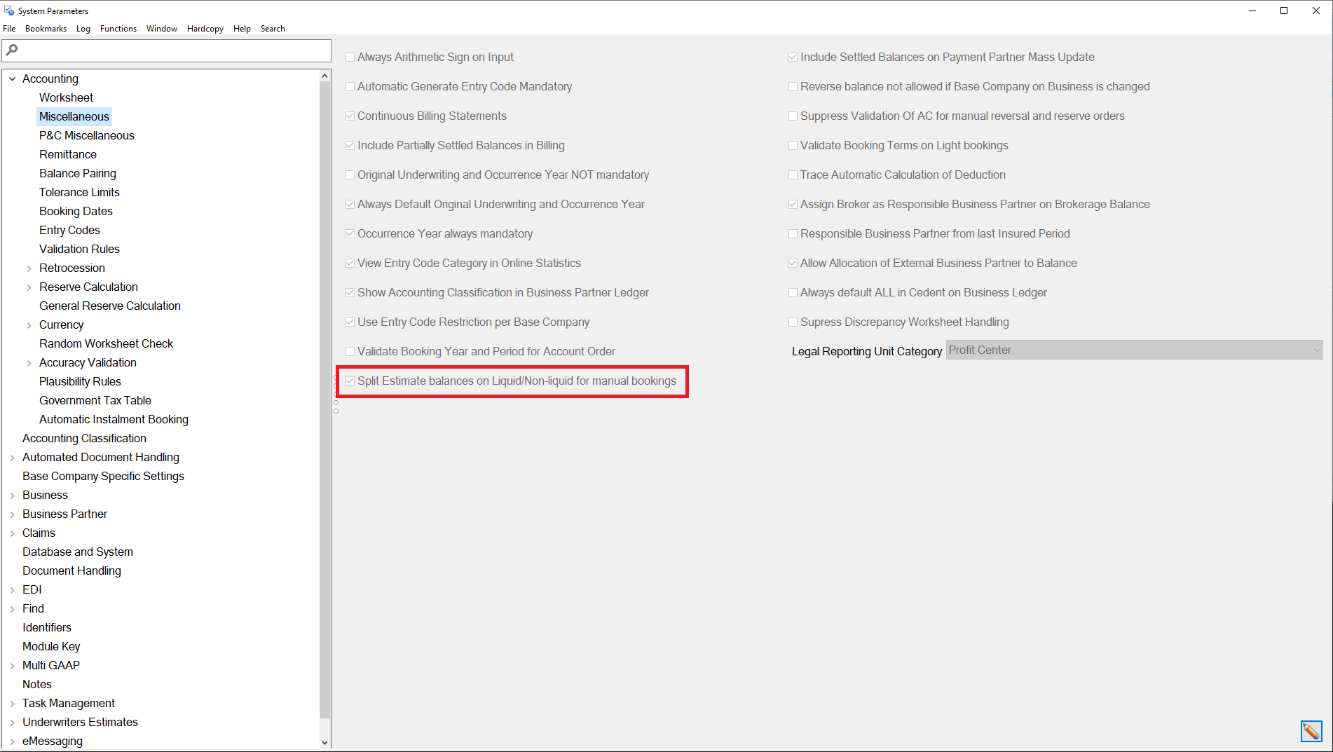Toggle Split Estimate balances on Liquid/Non-liquid
Image resolution: width=1333 pixels, height=752 pixels.
[x=350, y=381]
